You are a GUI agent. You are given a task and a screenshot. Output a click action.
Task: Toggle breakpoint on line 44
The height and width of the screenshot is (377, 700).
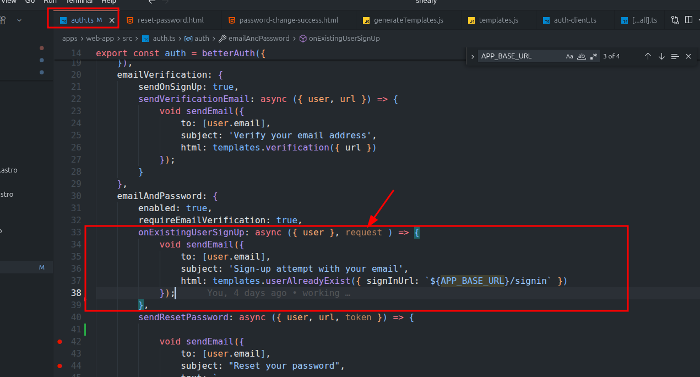pos(59,366)
